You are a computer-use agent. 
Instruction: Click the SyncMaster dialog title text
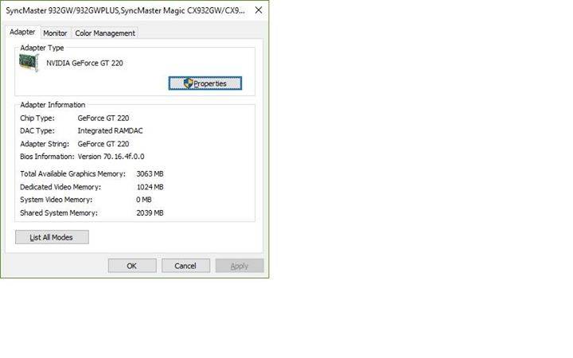click(126, 10)
